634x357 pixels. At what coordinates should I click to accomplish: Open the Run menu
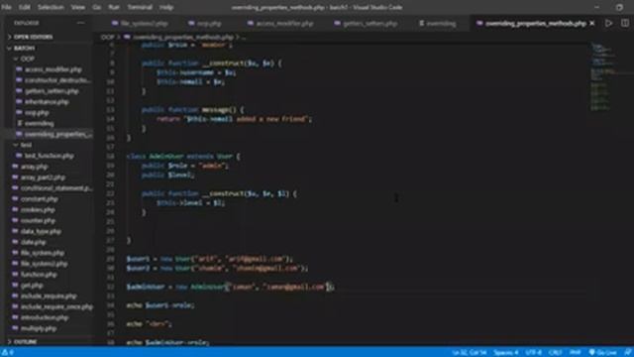click(x=114, y=7)
